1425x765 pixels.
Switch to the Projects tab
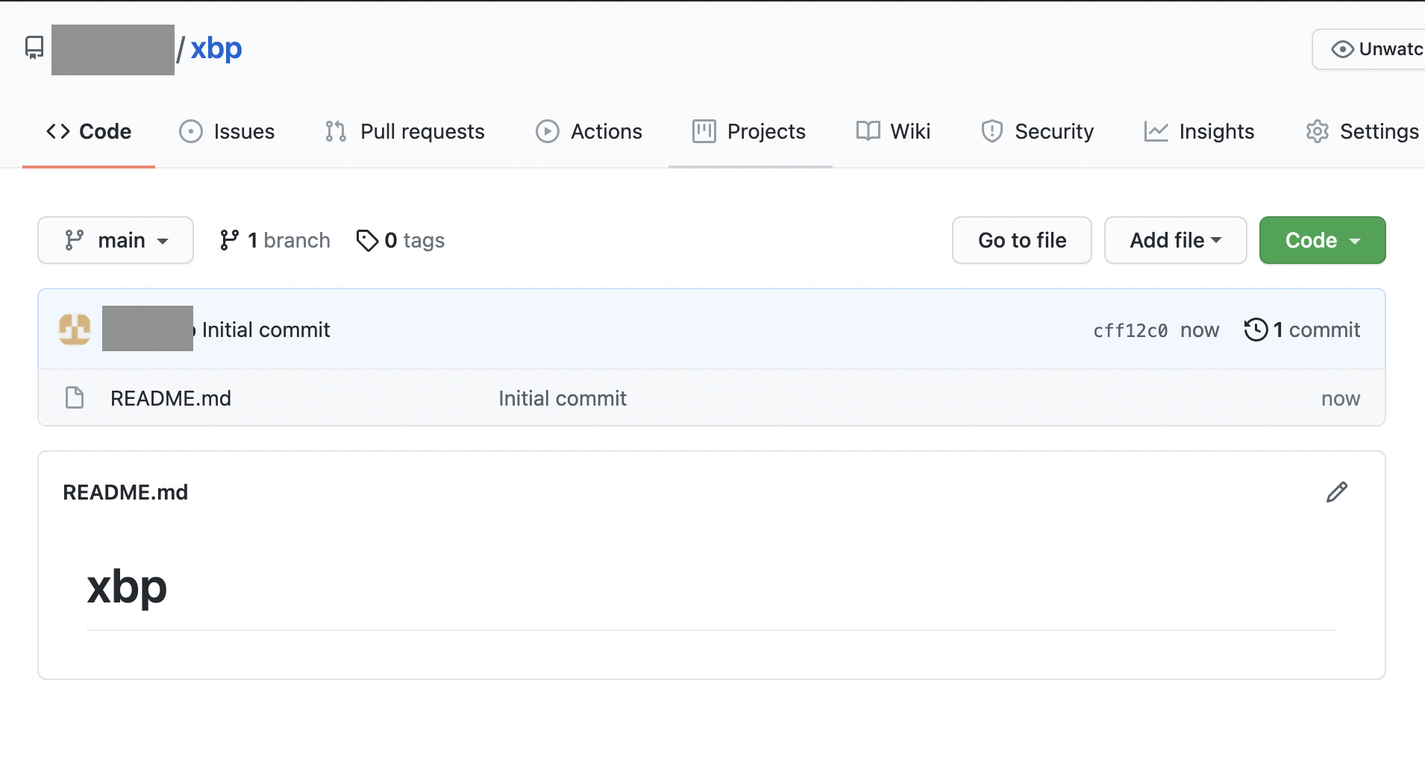[749, 131]
